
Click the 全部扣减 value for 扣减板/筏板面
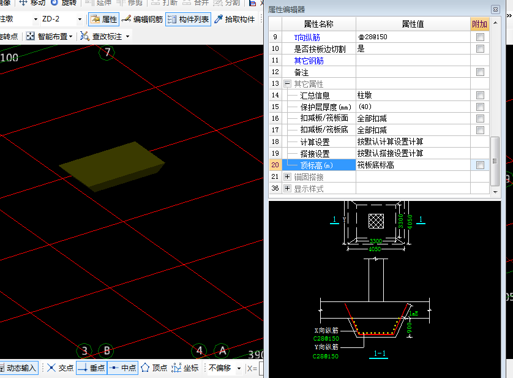point(413,118)
